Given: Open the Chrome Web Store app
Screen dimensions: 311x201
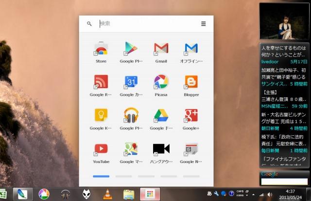Looking at the screenshot, I should 101,49.
